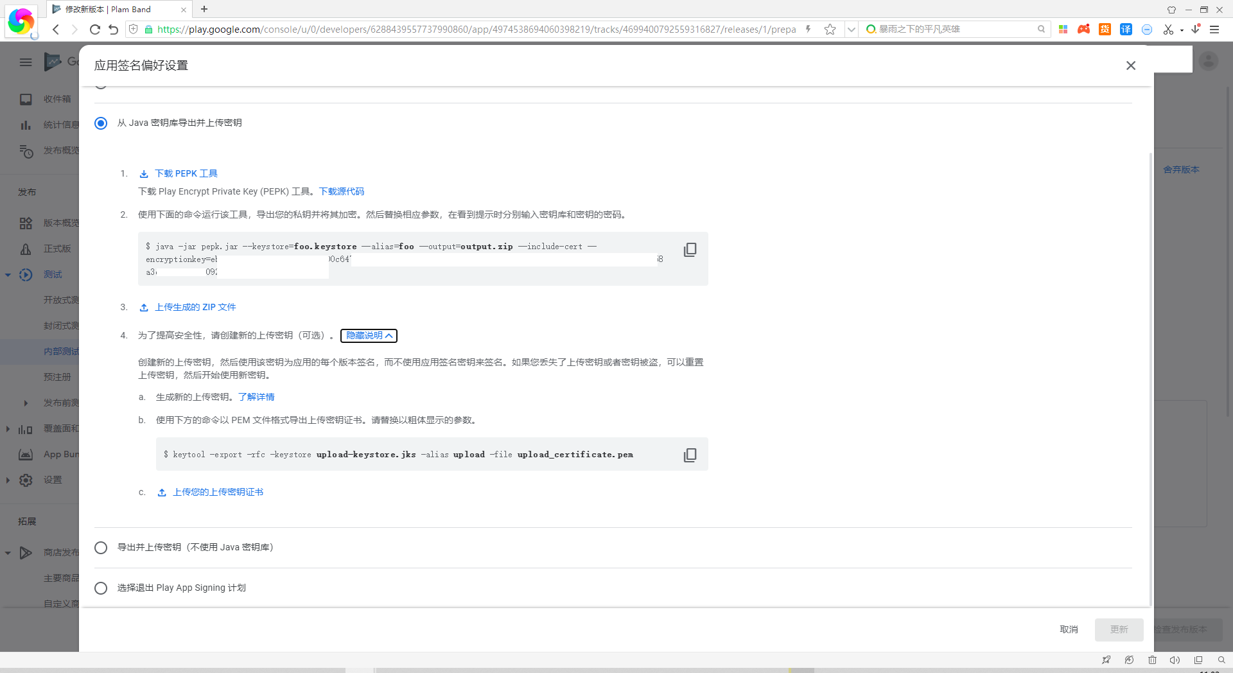Click the App Bundle sidebar icon
Viewport: 1233px width, 673px height.
tap(26, 455)
